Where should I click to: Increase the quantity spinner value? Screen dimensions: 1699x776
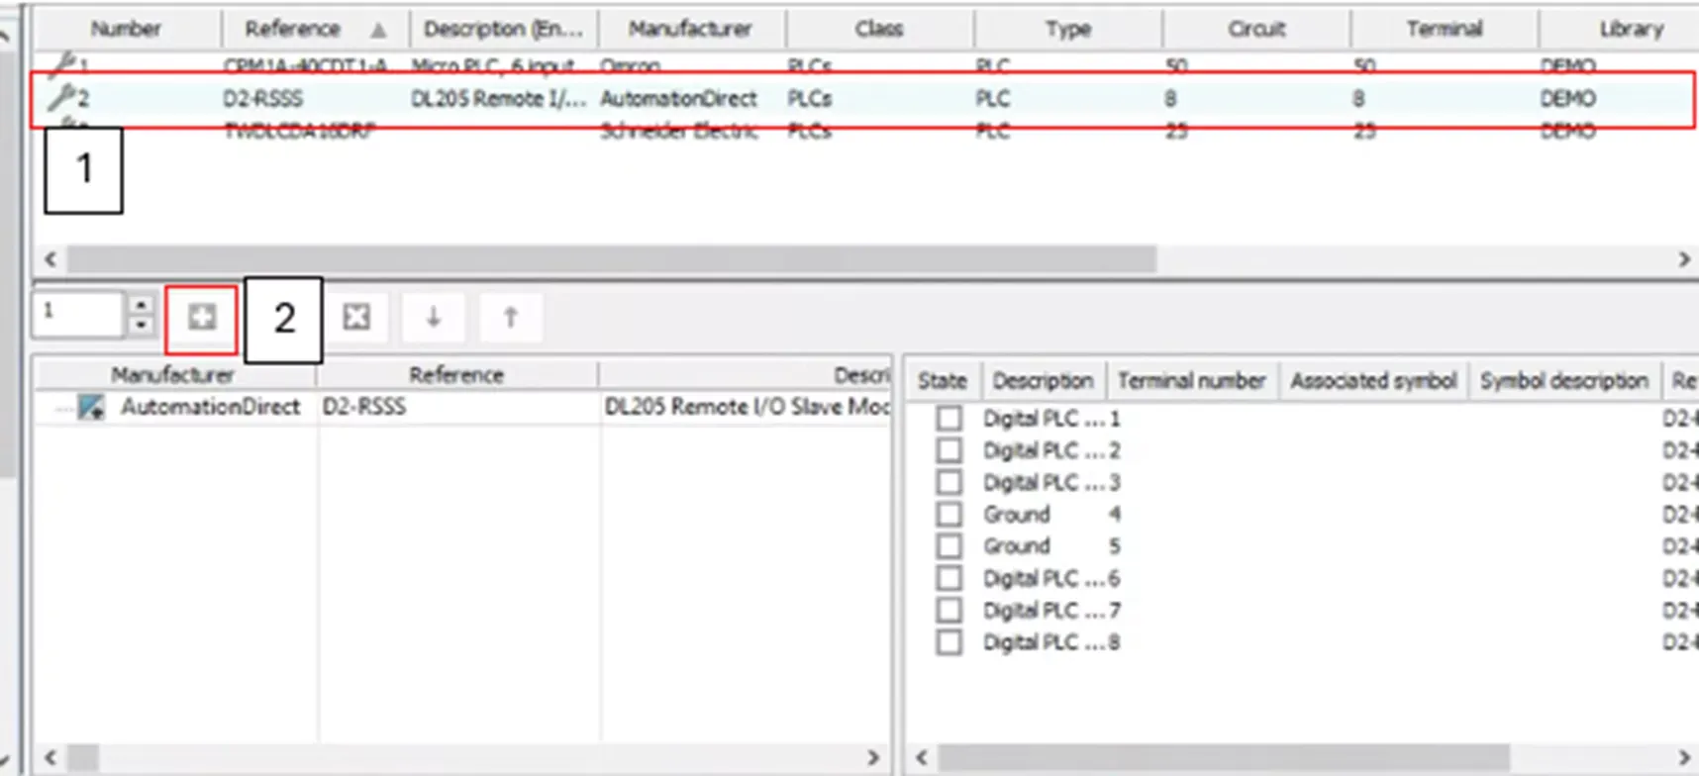point(141,305)
